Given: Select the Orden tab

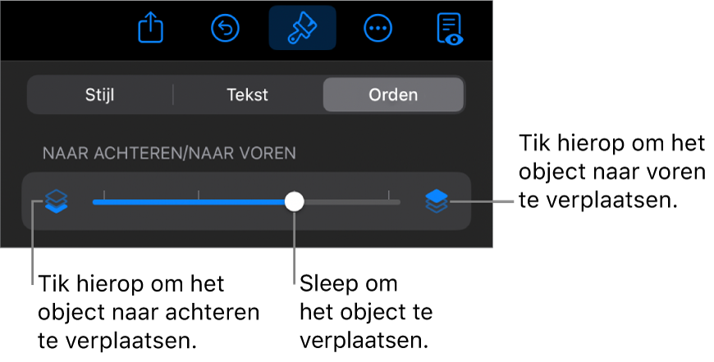Looking at the screenshot, I should (393, 94).
